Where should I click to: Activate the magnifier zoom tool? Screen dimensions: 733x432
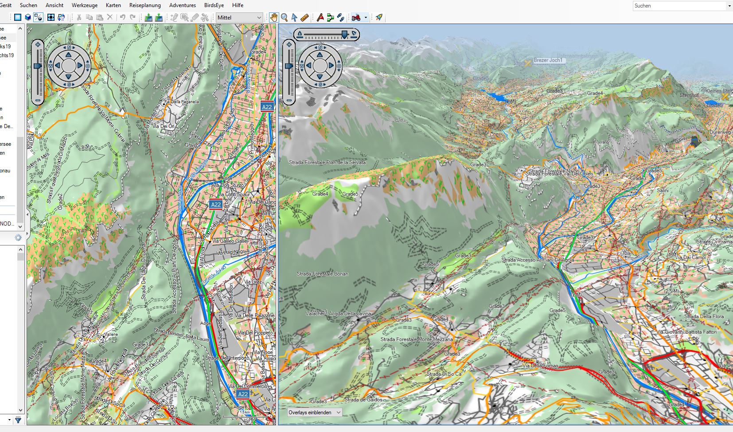pyautogui.click(x=285, y=18)
